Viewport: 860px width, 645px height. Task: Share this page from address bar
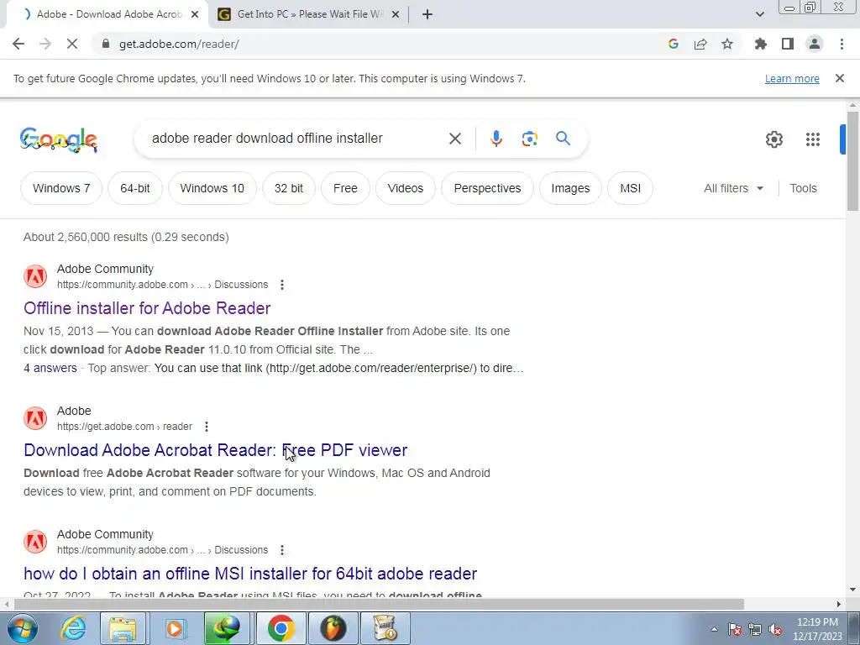point(700,44)
